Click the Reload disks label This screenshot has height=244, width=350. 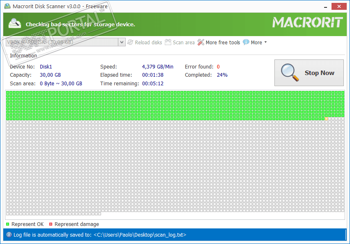[x=148, y=42]
